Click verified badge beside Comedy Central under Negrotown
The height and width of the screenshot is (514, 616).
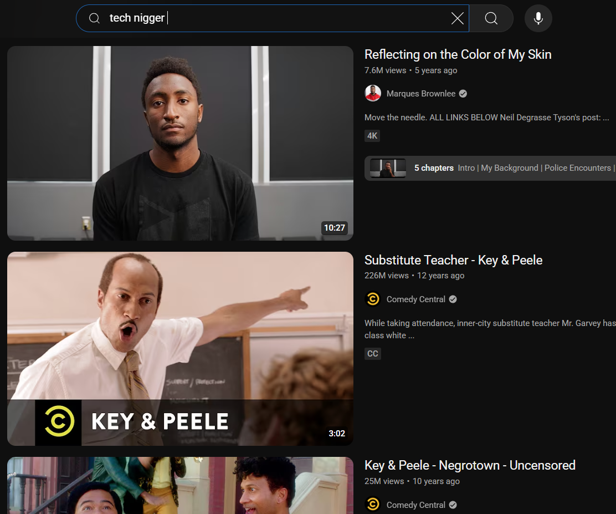tap(453, 505)
